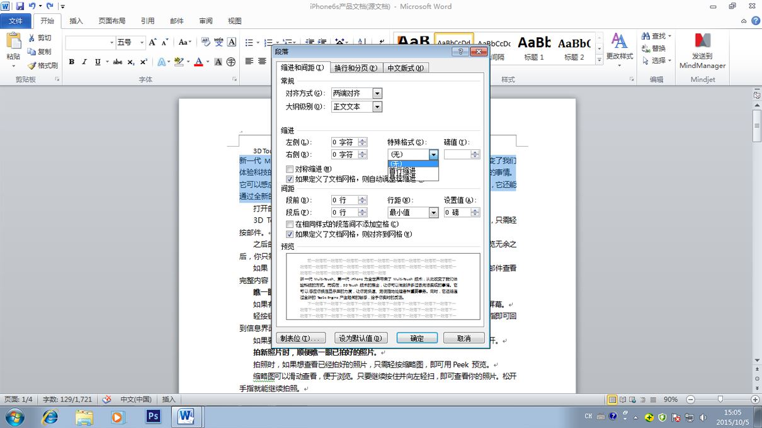
Task: Click the text highlight color button
Action: [x=179, y=62]
